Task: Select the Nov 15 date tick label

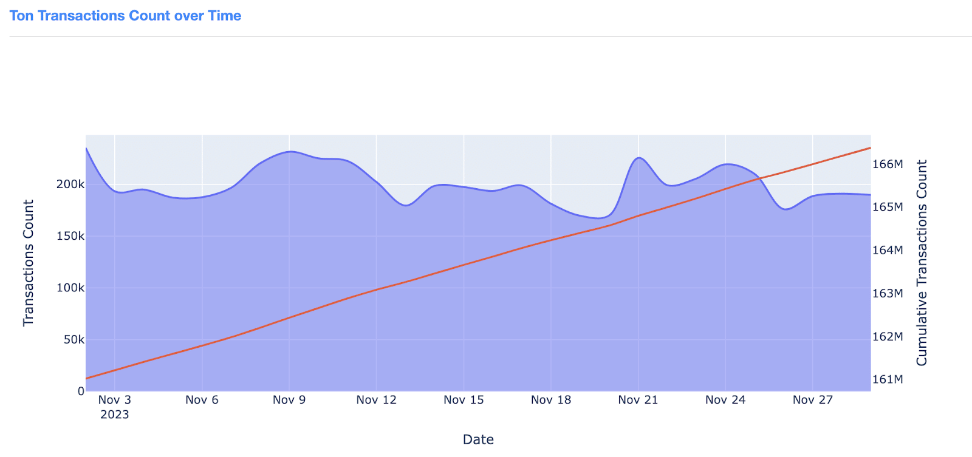Action: [x=464, y=400]
